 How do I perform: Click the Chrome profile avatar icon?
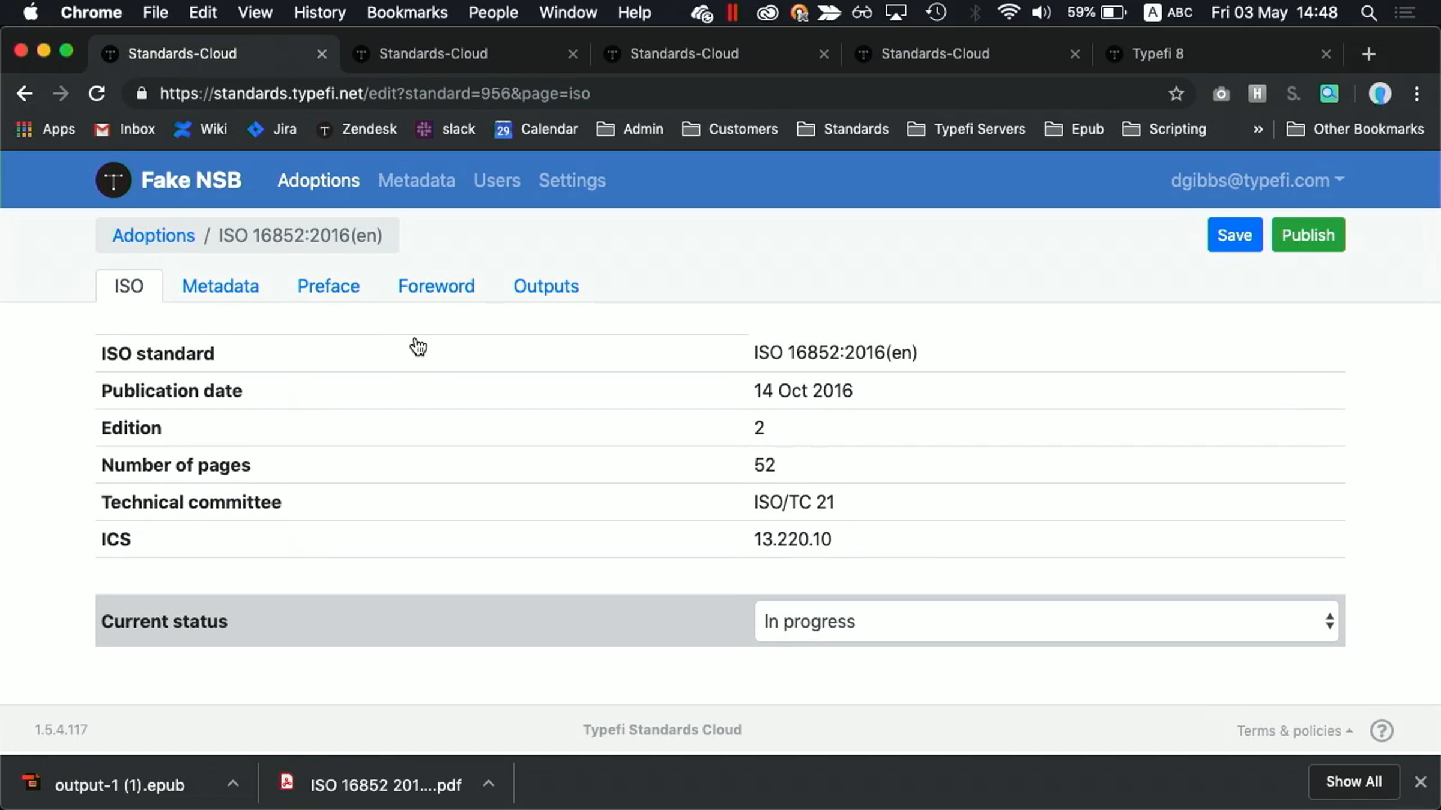click(x=1380, y=94)
